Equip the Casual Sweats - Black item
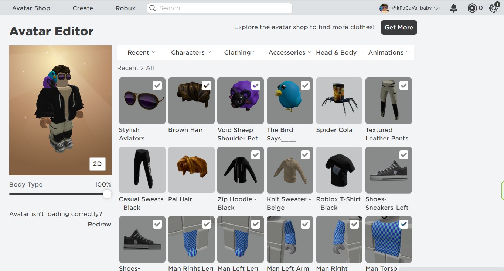Screen dimensions: 504x271 coord(142,170)
